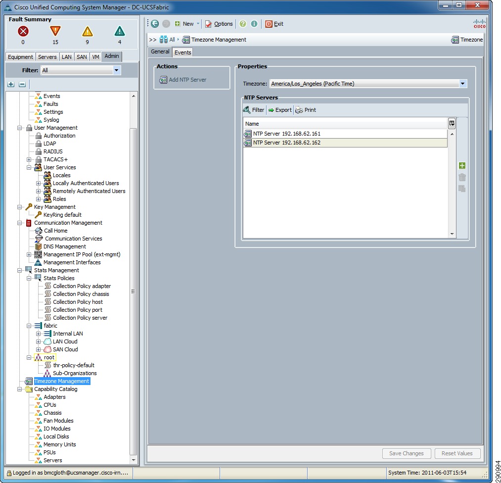Click the Capability Catalog folder icon
The width and height of the screenshot is (501, 483).
(29, 389)
